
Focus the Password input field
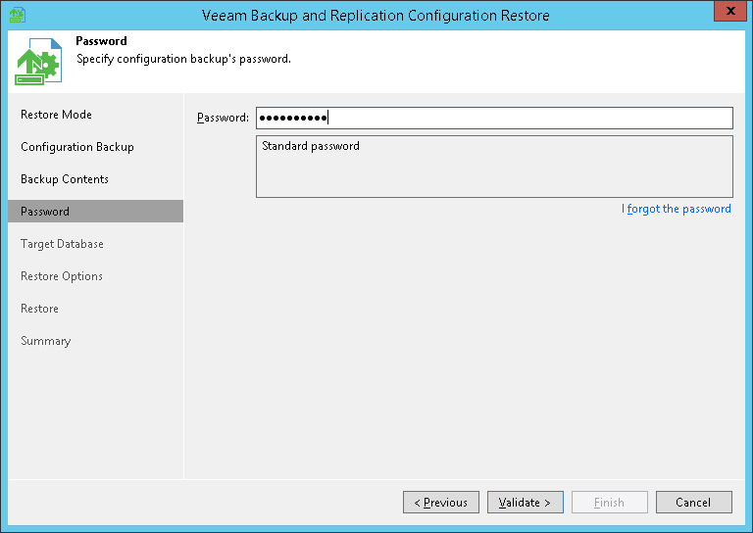pyautogui.click(x=529, y=118)
